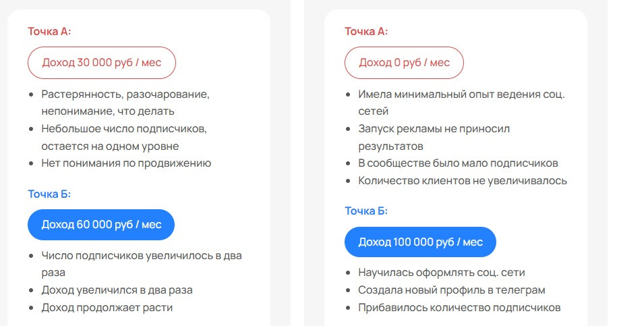Select 'Запуск рекламы не приносил результатов' item
The height and width of the screenshot is (326, 619).
pyautogui.click(x=434, y=128)
